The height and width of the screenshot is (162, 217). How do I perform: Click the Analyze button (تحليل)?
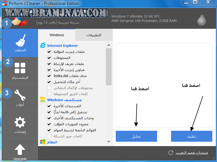(136, 136)
